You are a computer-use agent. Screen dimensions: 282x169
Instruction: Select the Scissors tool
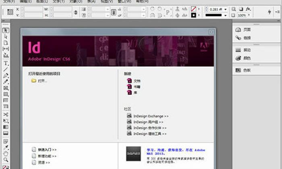point(6,114)
